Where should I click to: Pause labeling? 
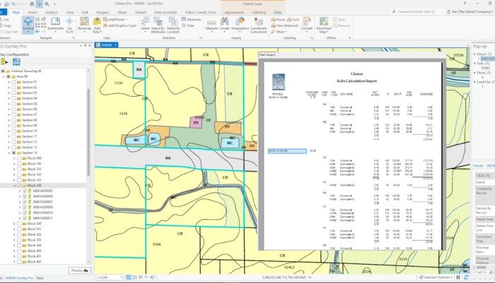click(278, 20)
